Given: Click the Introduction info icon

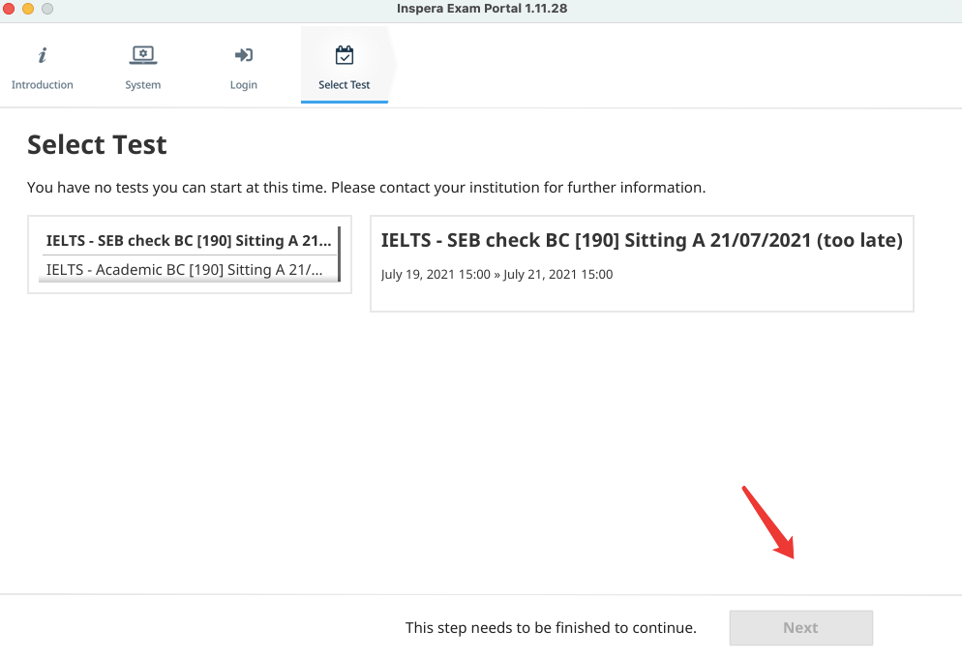Looking at the screenshot, I should tap(42, 55).
